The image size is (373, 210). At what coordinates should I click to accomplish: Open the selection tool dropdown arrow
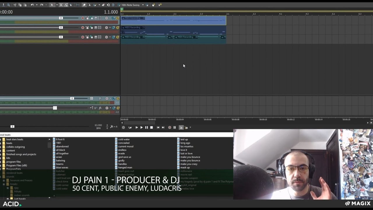point(57,5)
